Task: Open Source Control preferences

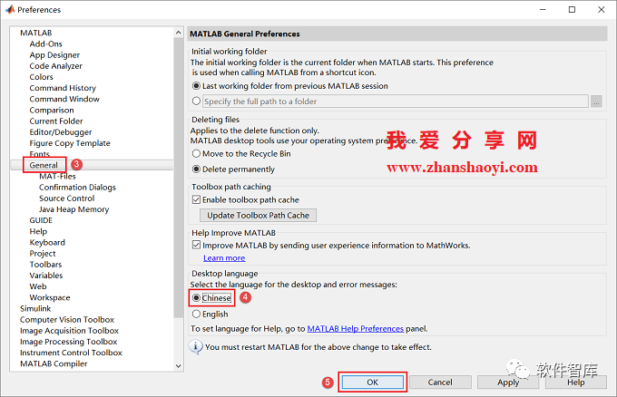Action: coord(66,198)
